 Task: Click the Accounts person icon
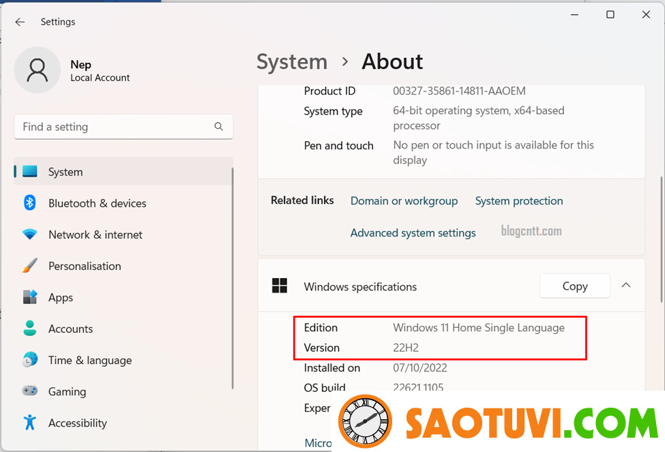pos(30,328)
